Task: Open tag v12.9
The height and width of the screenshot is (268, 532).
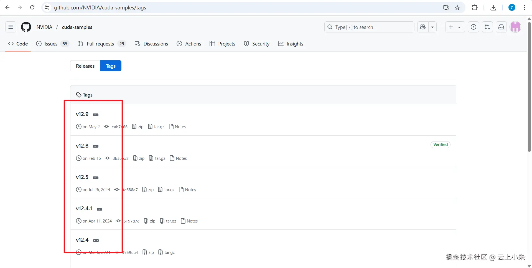Action: [x=82, y=114]
